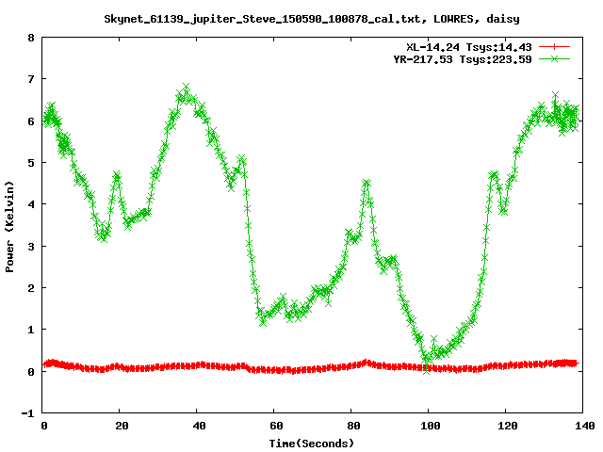Click the green curve's small peak near 19 seconds
The height and width of the screenshot is (452, 603).
(117, 176)
